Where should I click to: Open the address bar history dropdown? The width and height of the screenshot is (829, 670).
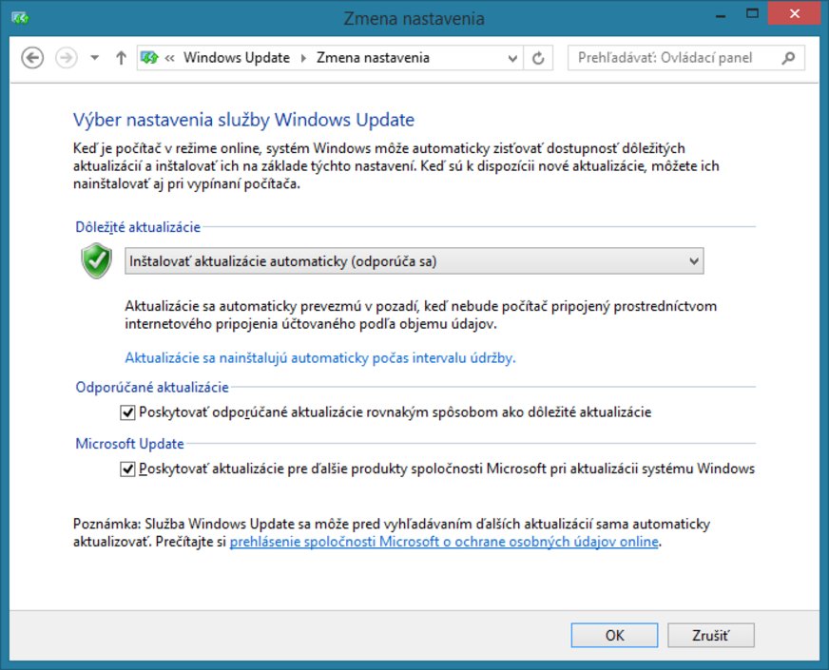(512, 58)
